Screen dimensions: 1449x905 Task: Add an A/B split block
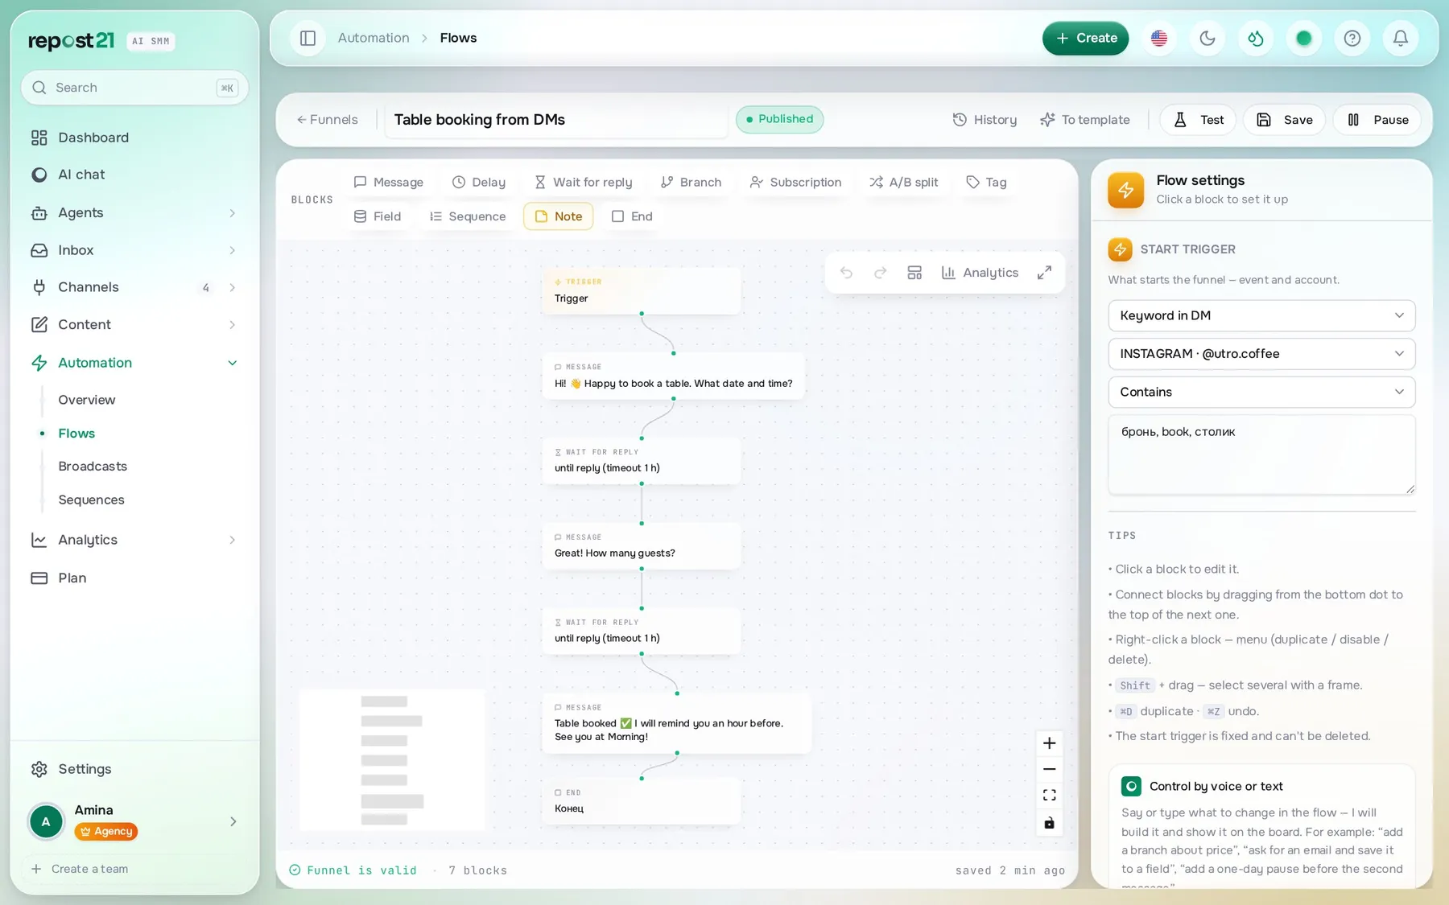tap(903, 182)
